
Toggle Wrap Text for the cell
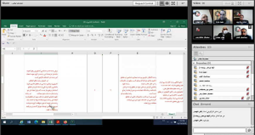point(74,31)
